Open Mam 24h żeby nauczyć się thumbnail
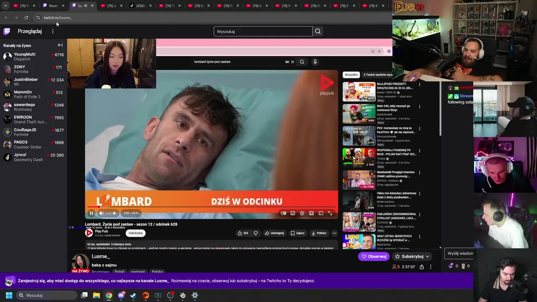 359,114
